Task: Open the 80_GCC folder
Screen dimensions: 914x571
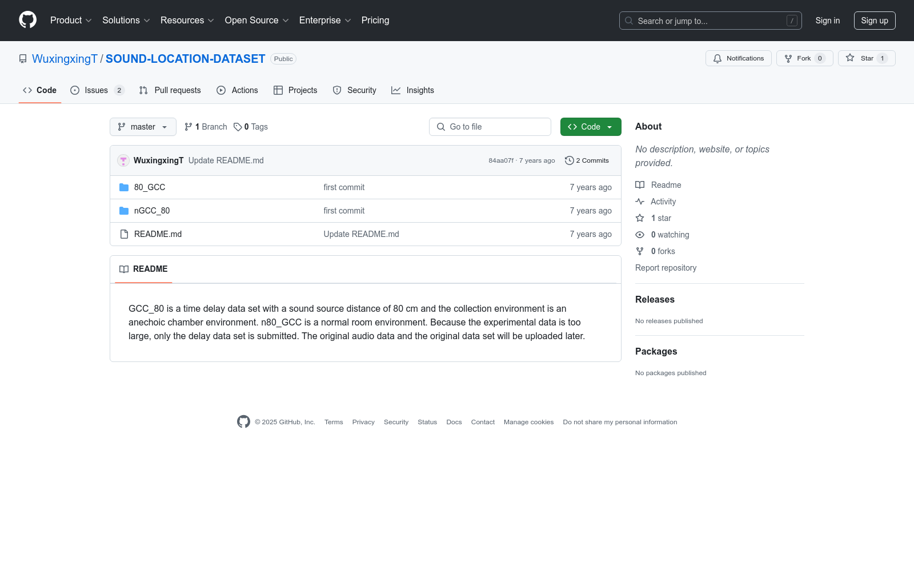Action: point(150,187)
